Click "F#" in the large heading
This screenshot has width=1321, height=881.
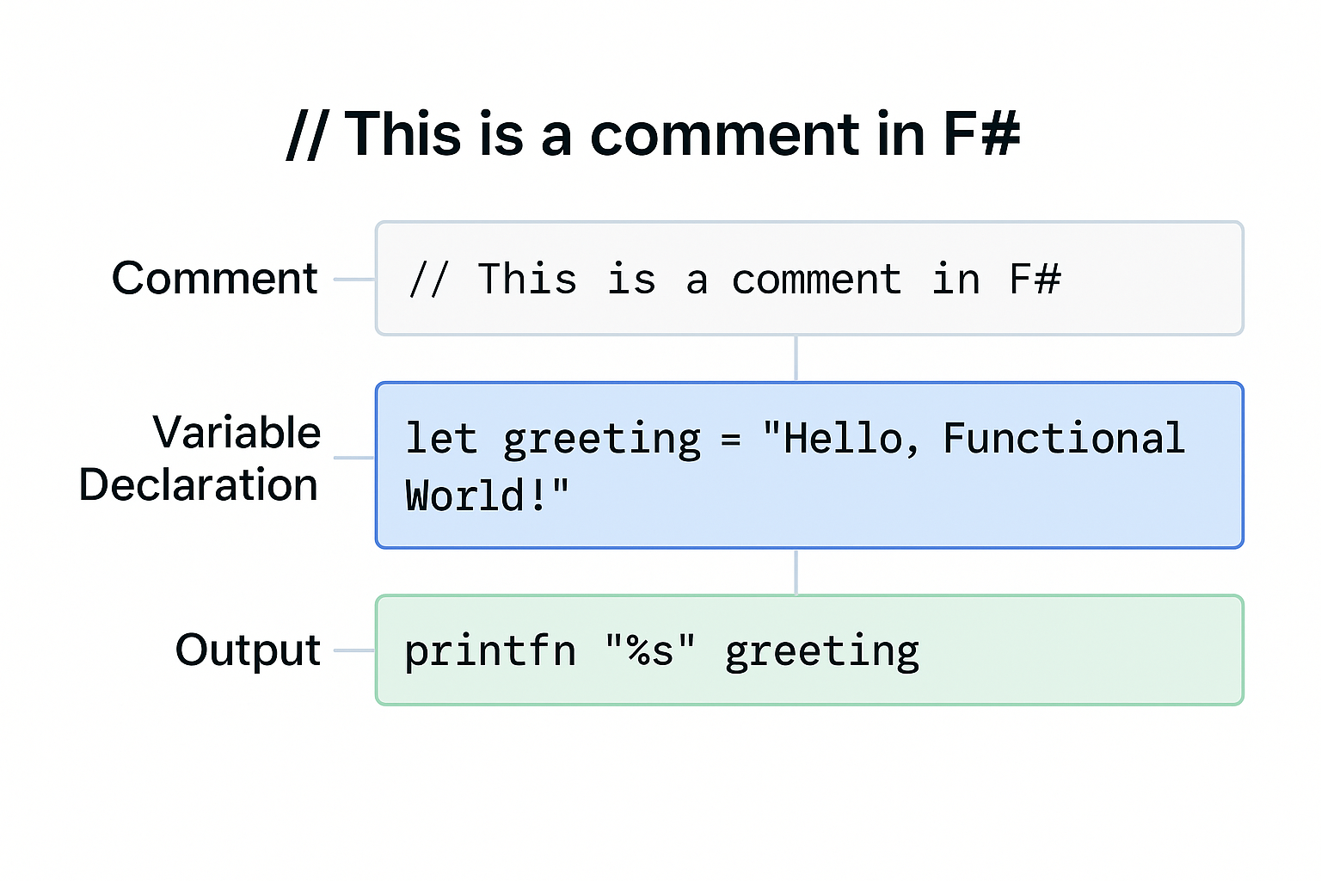point(981,135)
